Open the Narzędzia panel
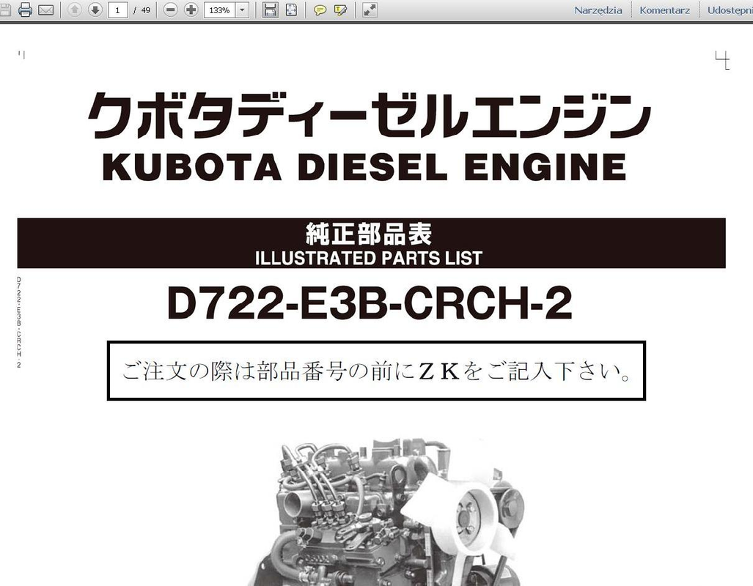 (598, 10)
